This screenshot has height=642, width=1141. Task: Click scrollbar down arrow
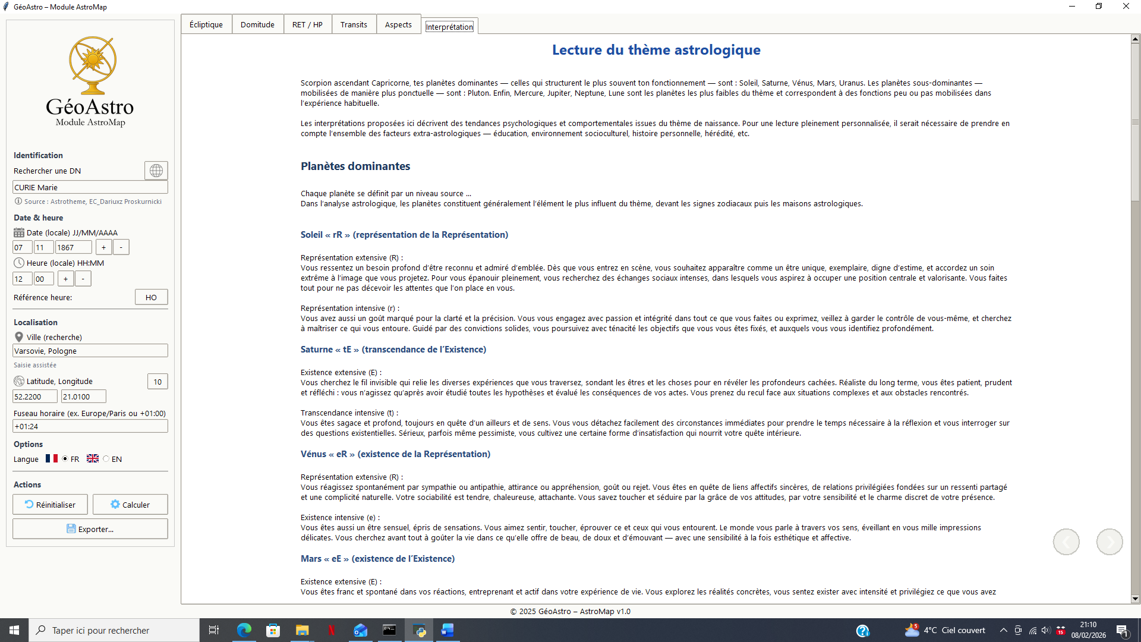tap(1135, 599)
